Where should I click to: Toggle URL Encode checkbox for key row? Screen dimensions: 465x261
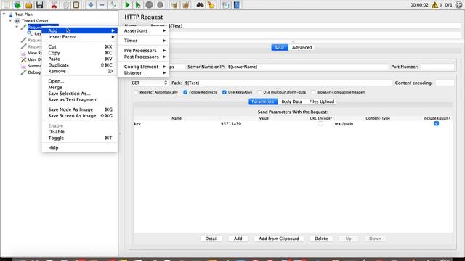coord(320,123)
